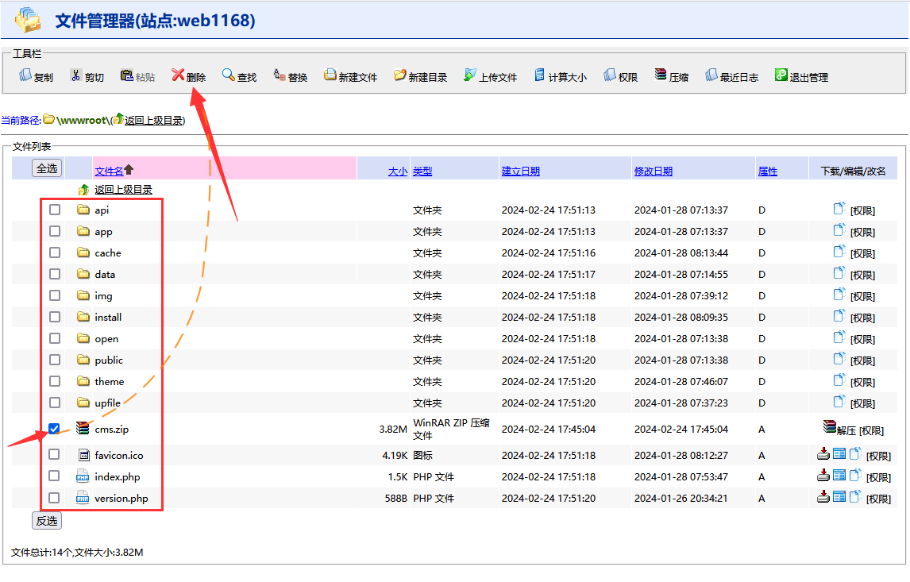Select the 压缩 compress tool
910x582 pixels.
pos(661,76)
